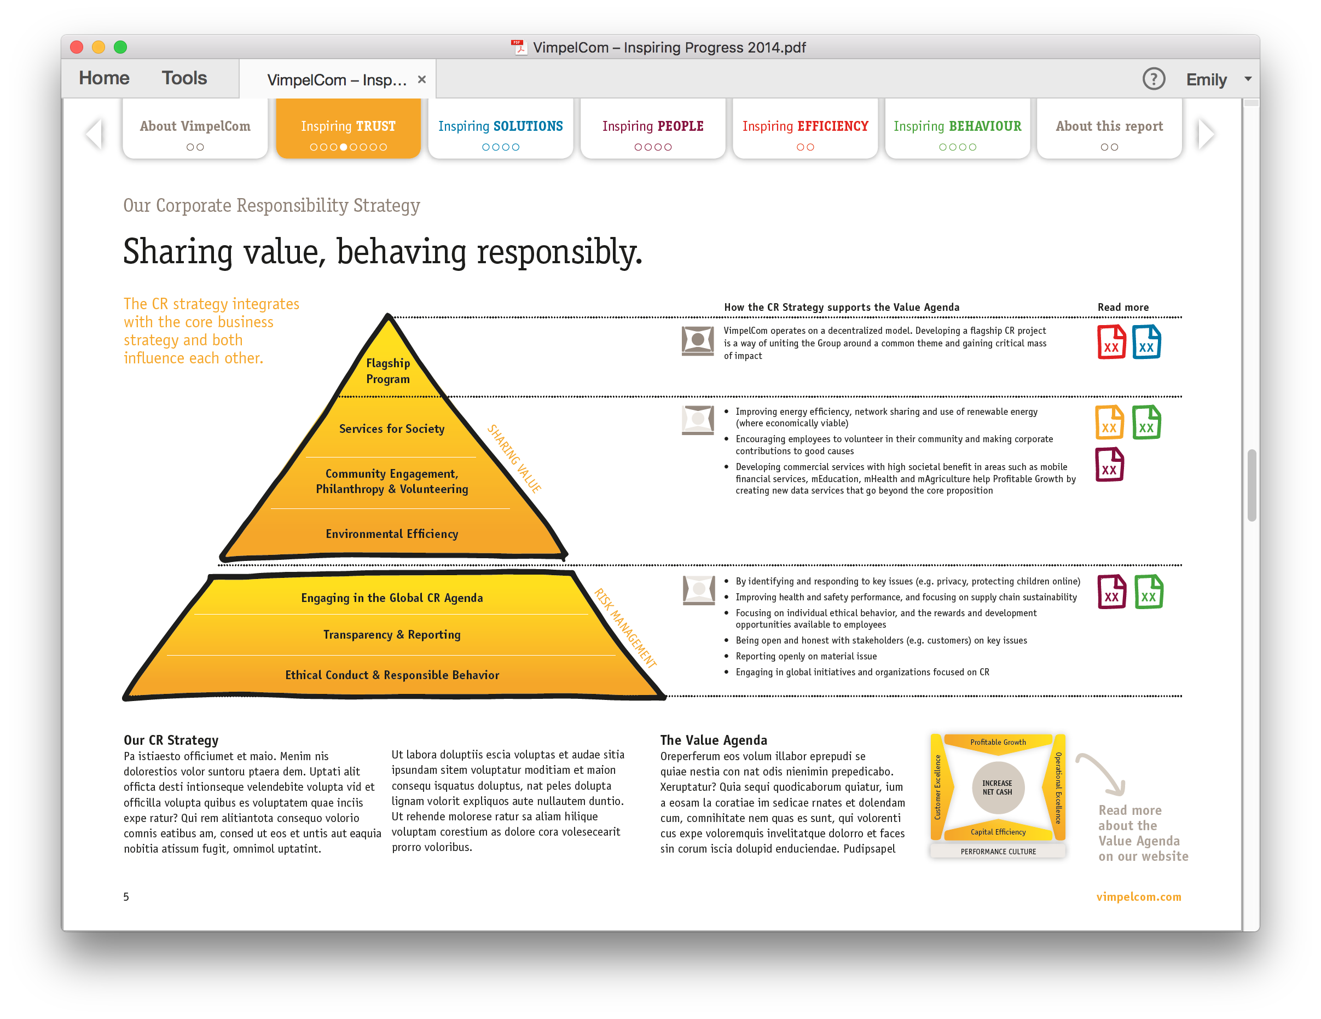Go to previous section with left arrow

(x=94, y=134)
